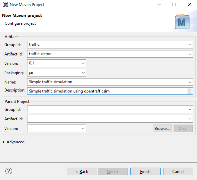
Task: Open the Artifact Id dropdown arrow
Action: click(190, 54)
